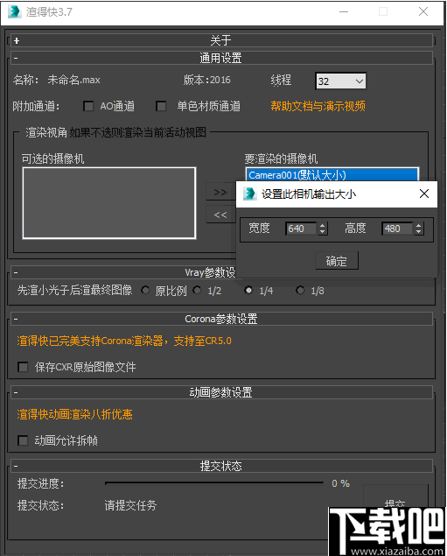
Task: Click the 版本:2016 text
Action: coord(206,80)
